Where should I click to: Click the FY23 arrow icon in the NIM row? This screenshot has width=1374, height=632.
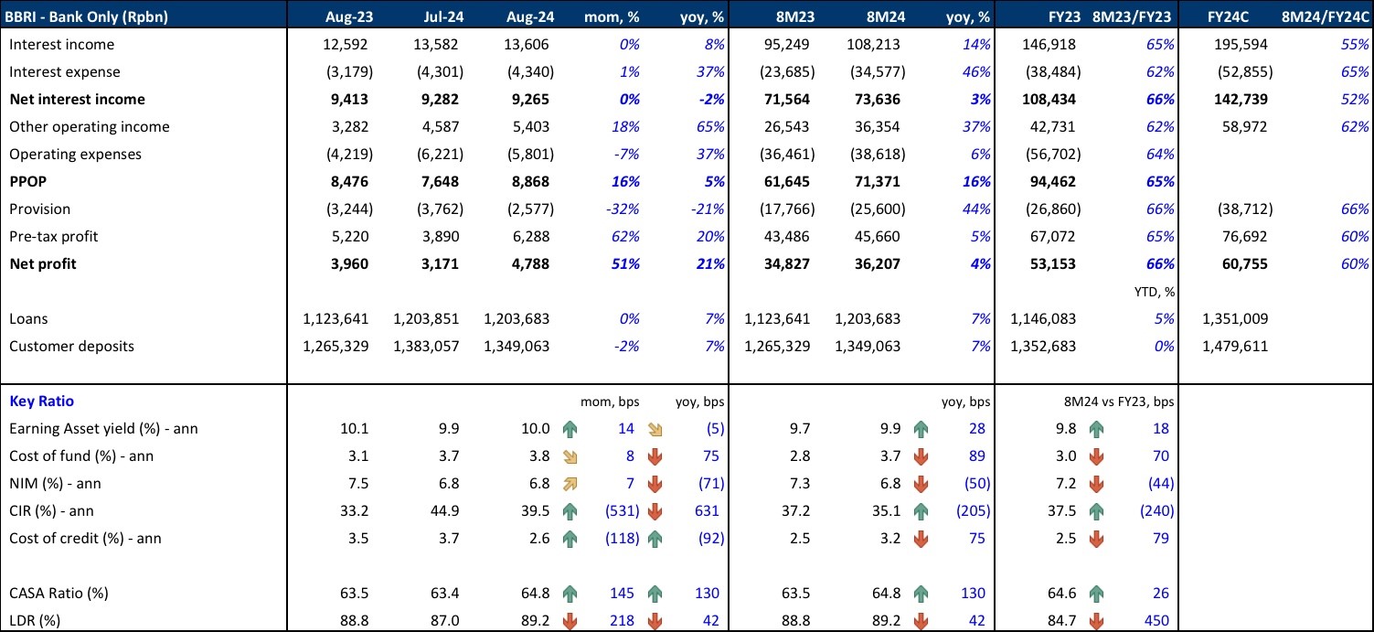click(x=1097, y=483)
